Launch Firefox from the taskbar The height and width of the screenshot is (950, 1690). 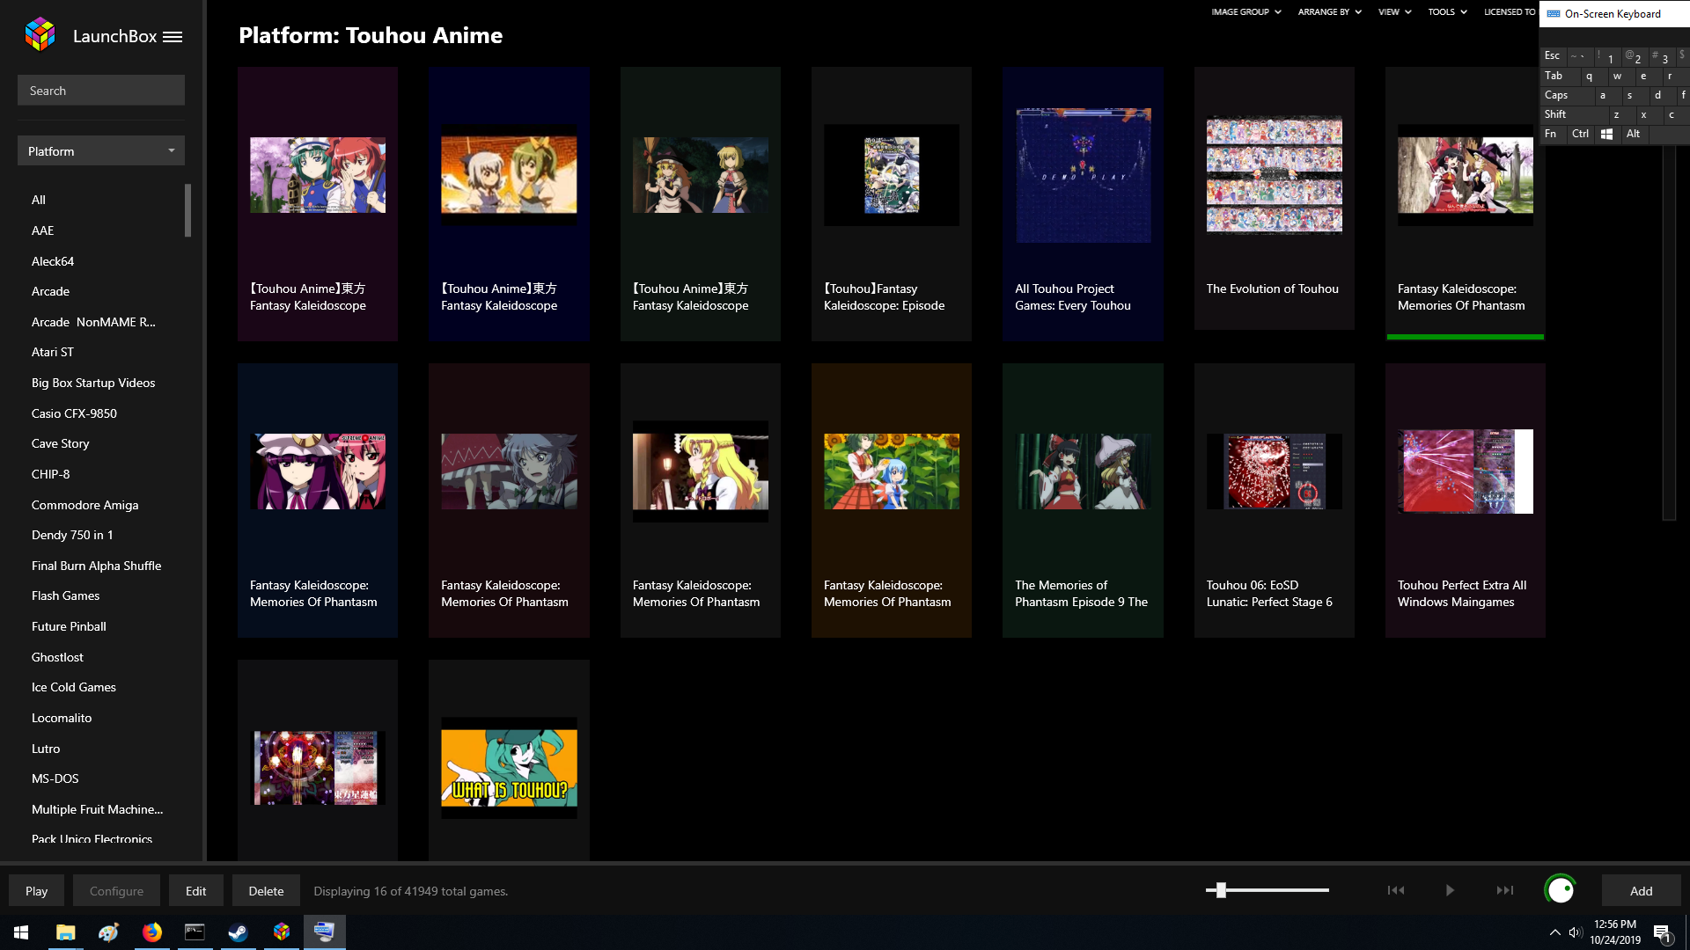click(152, 932)
